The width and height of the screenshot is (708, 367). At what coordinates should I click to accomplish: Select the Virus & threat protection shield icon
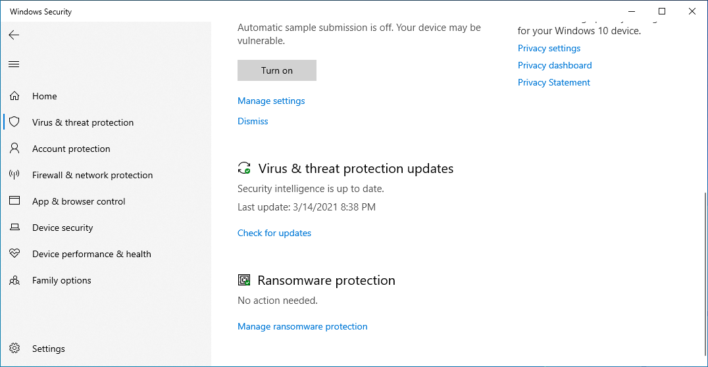(14, 122)
